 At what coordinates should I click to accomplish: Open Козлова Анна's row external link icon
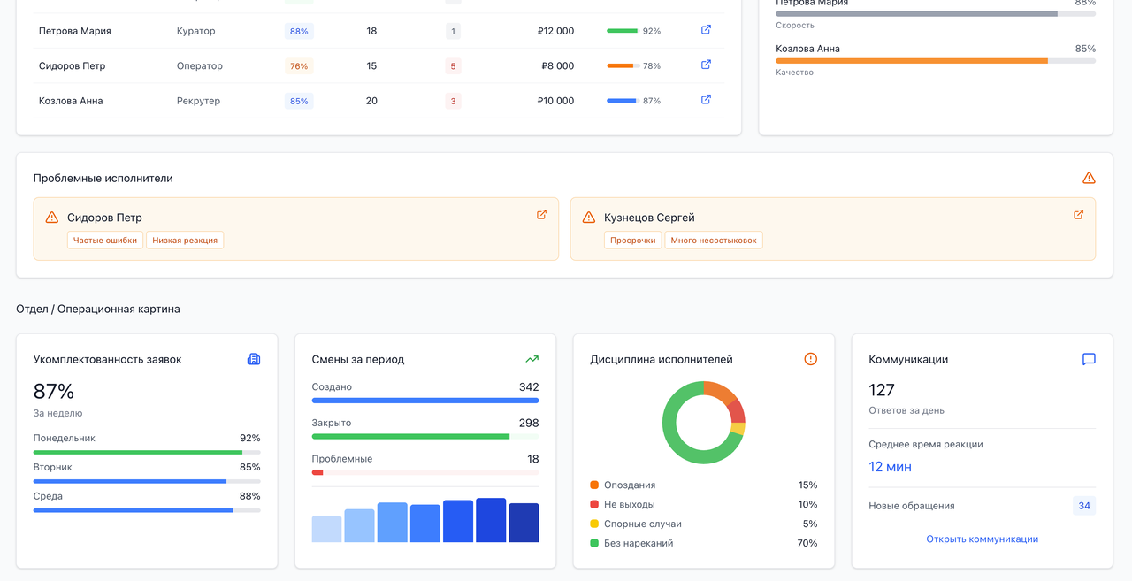click(705, 99)
